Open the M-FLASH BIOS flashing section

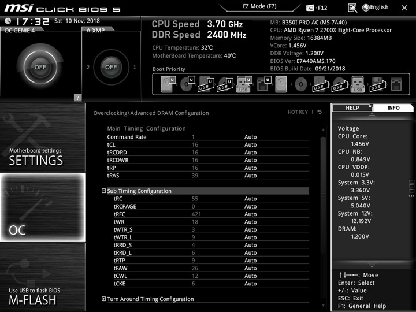click(42, 277)
